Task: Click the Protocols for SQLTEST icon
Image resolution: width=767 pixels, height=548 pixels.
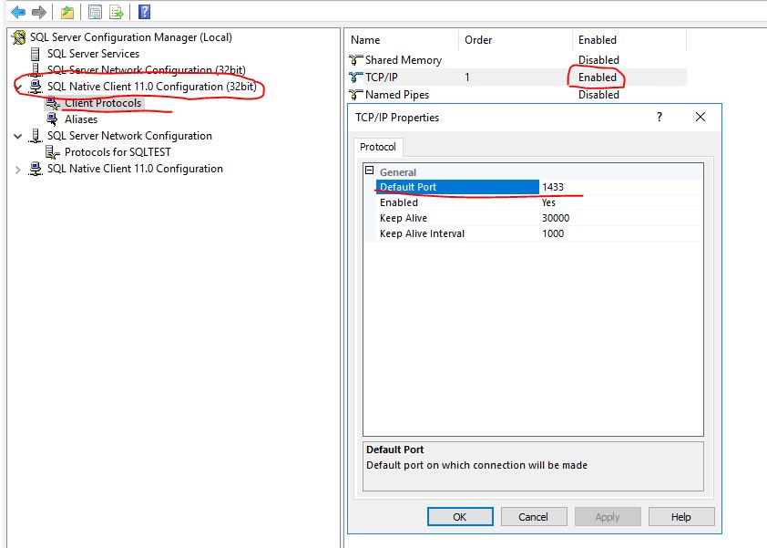Action: pyautogui.click(x=52, y=152)
